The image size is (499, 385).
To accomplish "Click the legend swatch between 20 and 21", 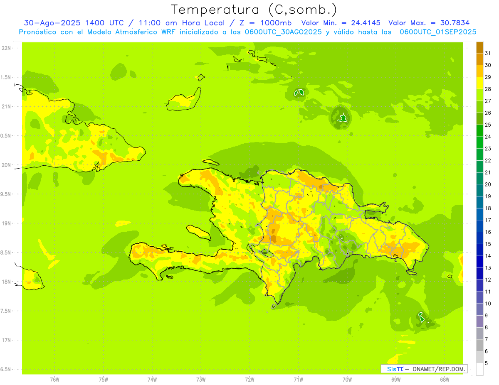I will click(x=479, y=179).
